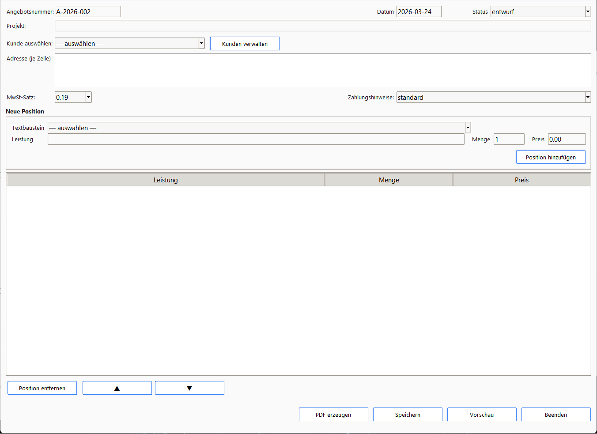Click into the Datum field
This screenshot has width=597, height=434.
[418, 12]
